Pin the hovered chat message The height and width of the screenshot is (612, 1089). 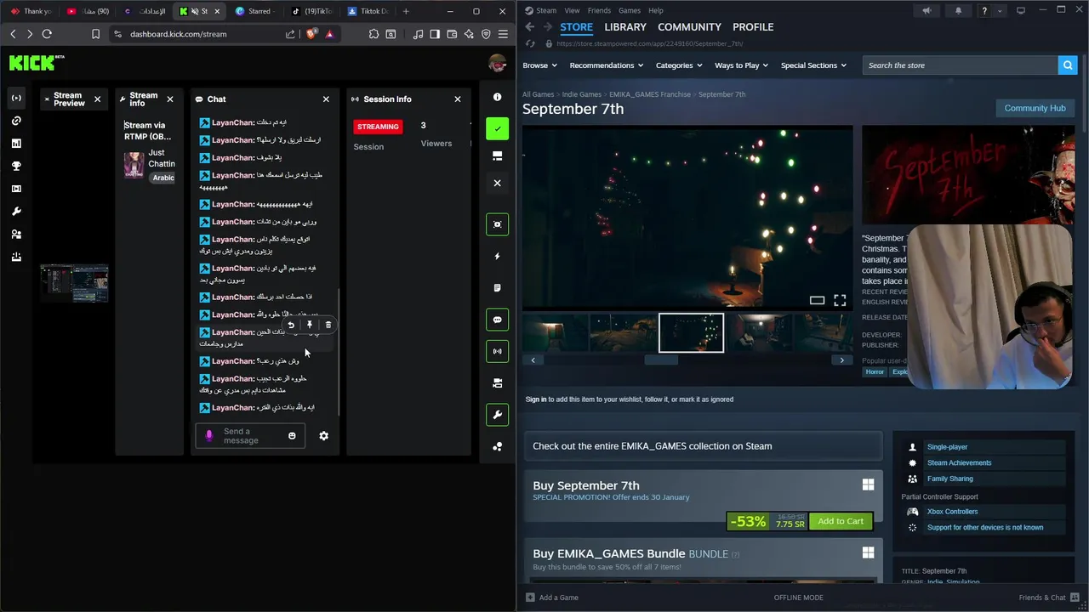[x=310, y=325]
